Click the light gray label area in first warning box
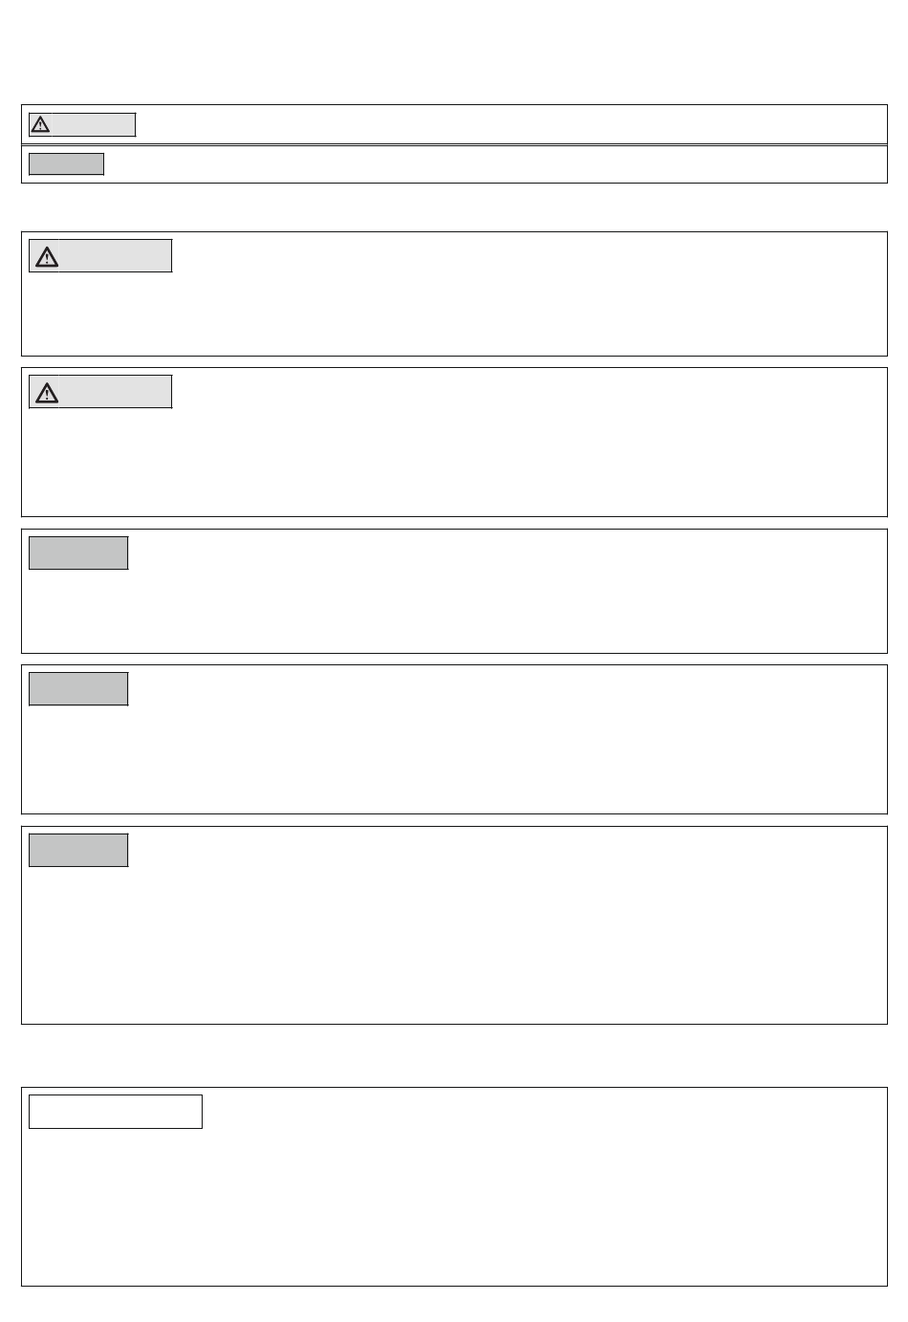Viewport: 908px width, 1322px height. point(116,256)
